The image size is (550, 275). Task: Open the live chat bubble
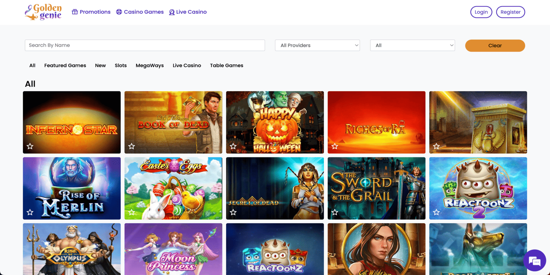click(x=535, y=261)
